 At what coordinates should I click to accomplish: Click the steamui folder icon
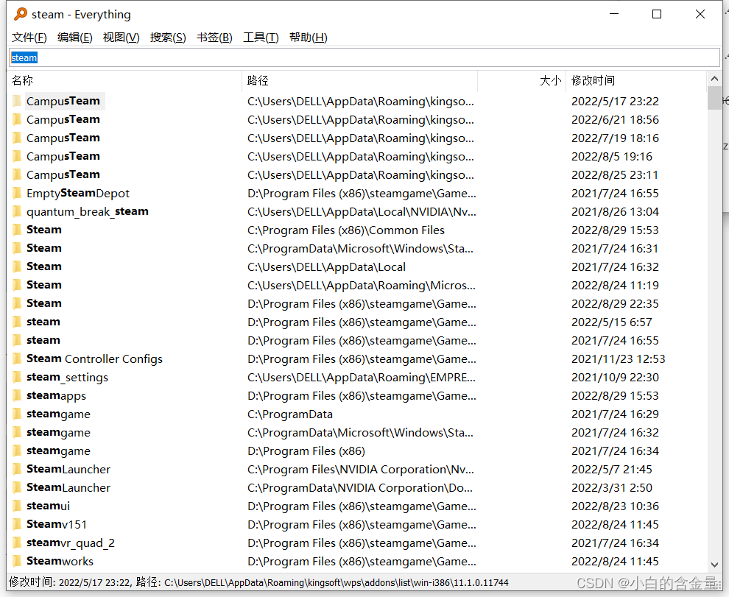17,506
